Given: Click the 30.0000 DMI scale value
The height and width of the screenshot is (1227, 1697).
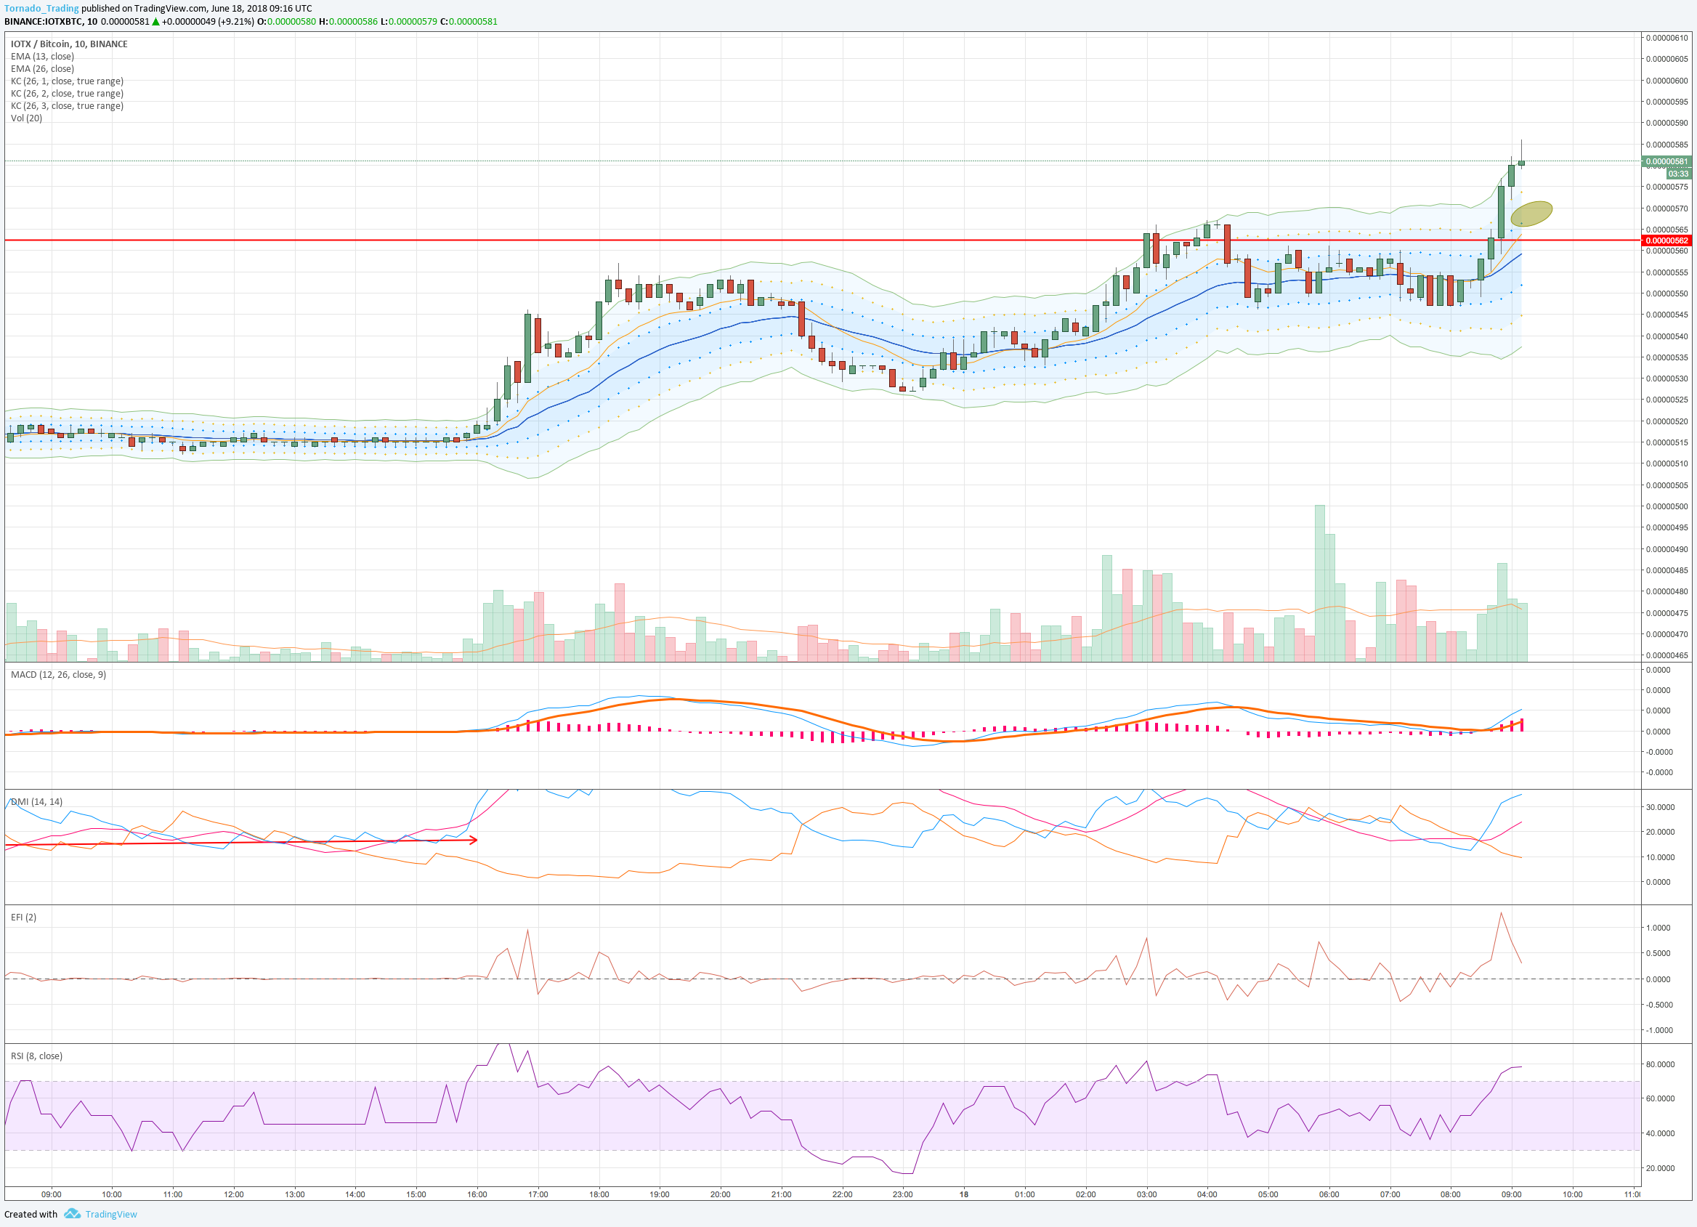Looking at the screenshot, I should coord(1660,806).
